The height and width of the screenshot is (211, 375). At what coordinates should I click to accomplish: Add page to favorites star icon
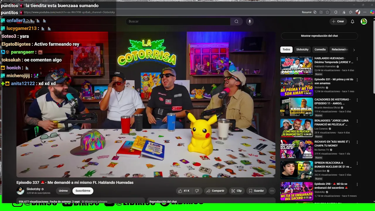tap(327, 12)
